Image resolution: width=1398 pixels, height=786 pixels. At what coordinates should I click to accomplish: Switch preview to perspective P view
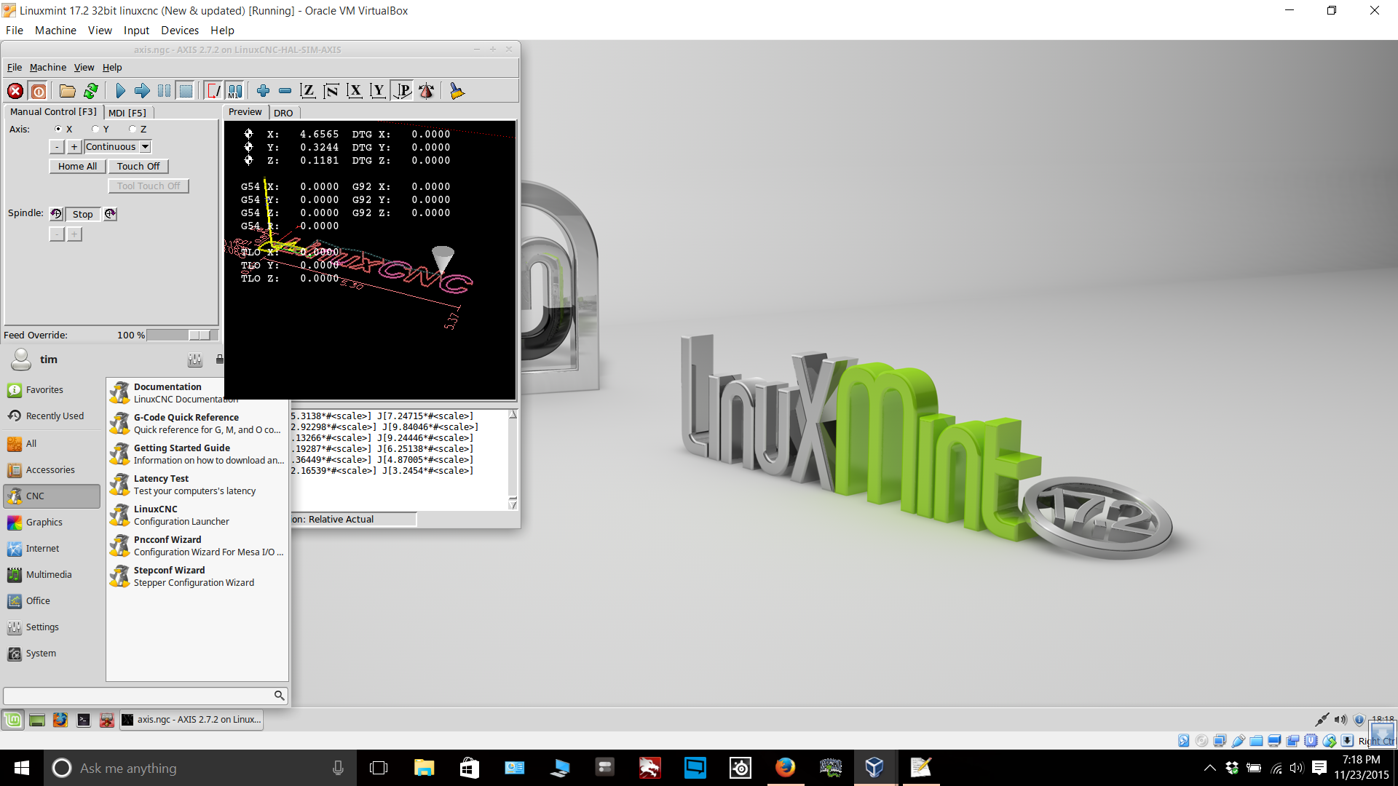[402, 91]
